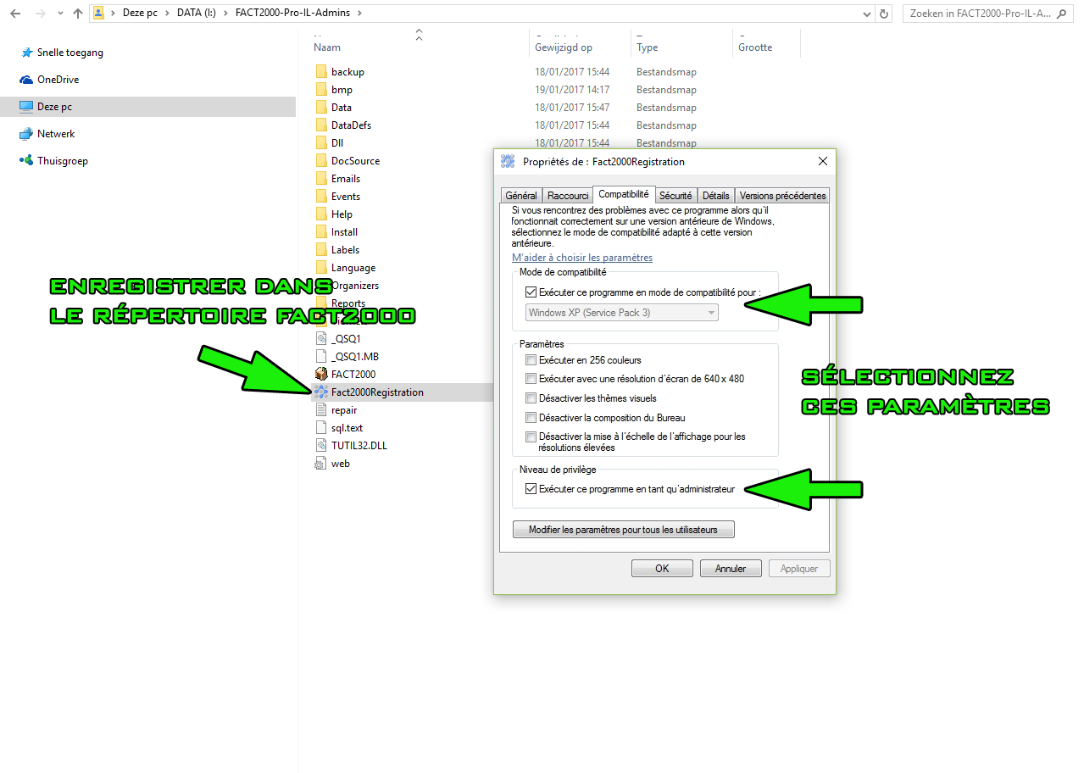This screenshot has width=1084, height=773.
Task: Sort files by Gewijzigd op column
Action: pyautogui.click(x=564, y=47)
